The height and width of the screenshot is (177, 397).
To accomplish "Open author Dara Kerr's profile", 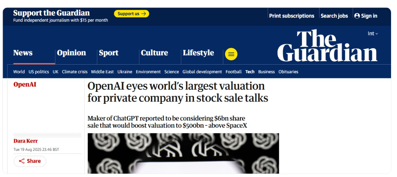I will (x=25, y=141).
